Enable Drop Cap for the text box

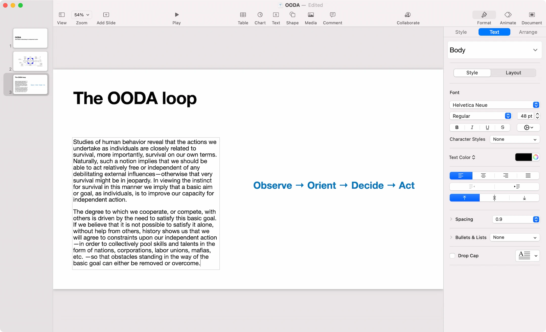pos(452,256)
